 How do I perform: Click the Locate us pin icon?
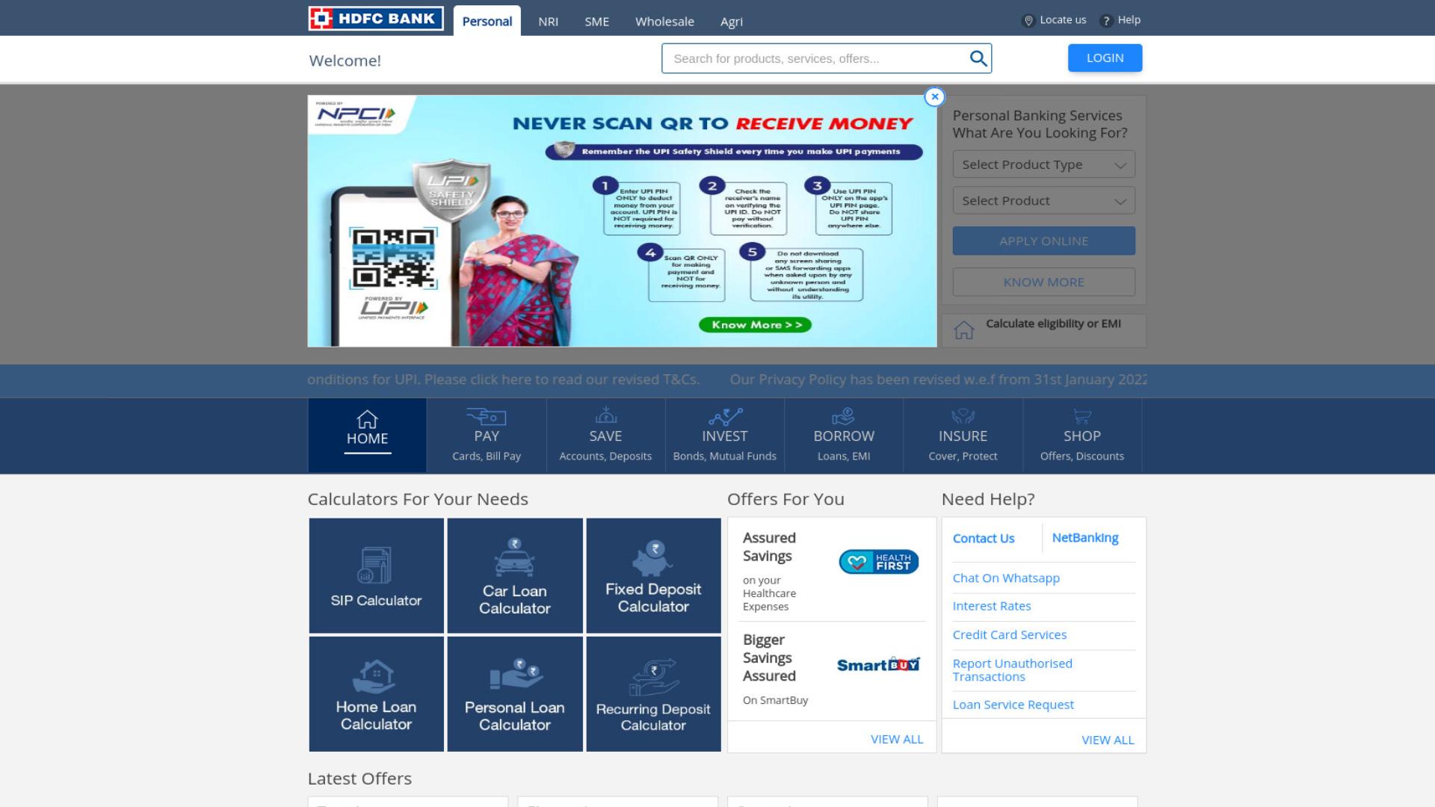click(x=1028, y=21)
